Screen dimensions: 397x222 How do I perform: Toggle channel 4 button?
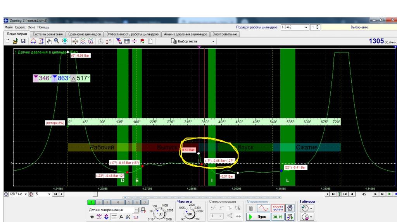click(x=118, y=202)
